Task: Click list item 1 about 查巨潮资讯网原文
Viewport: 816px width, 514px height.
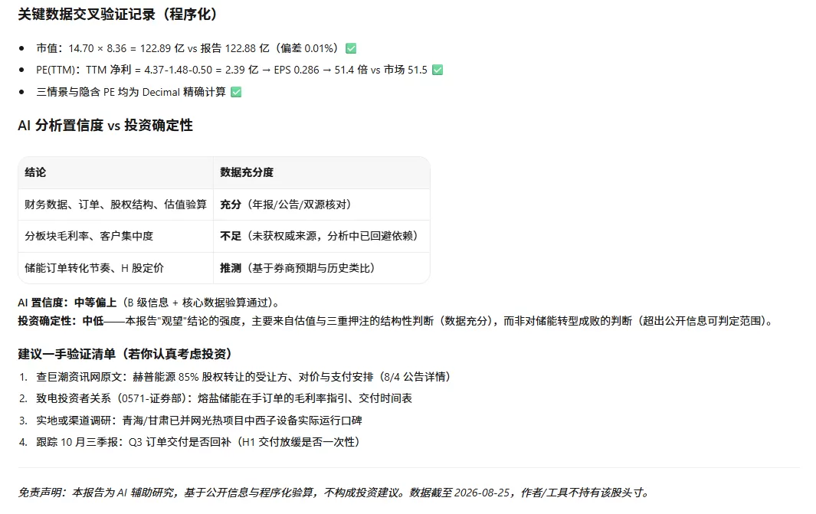Action: point(244,377)
